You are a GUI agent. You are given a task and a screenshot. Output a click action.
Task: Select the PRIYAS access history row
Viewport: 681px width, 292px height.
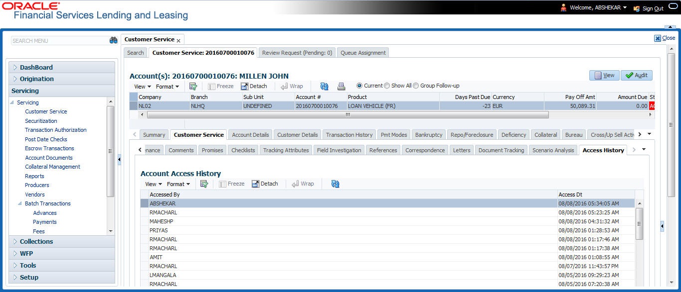tap(387, 230)
